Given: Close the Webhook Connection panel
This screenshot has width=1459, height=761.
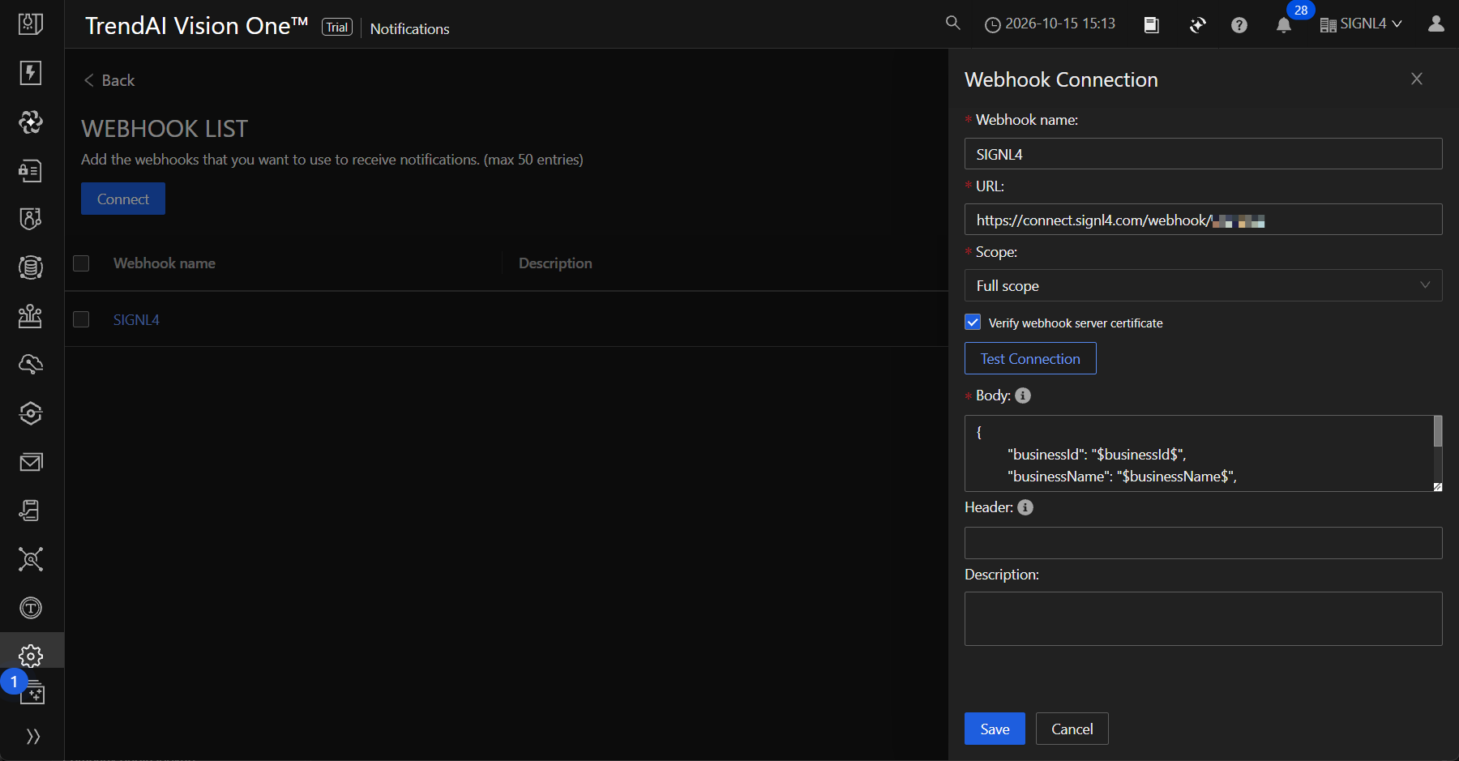Looking at the screenshot, I should 1417,79.
